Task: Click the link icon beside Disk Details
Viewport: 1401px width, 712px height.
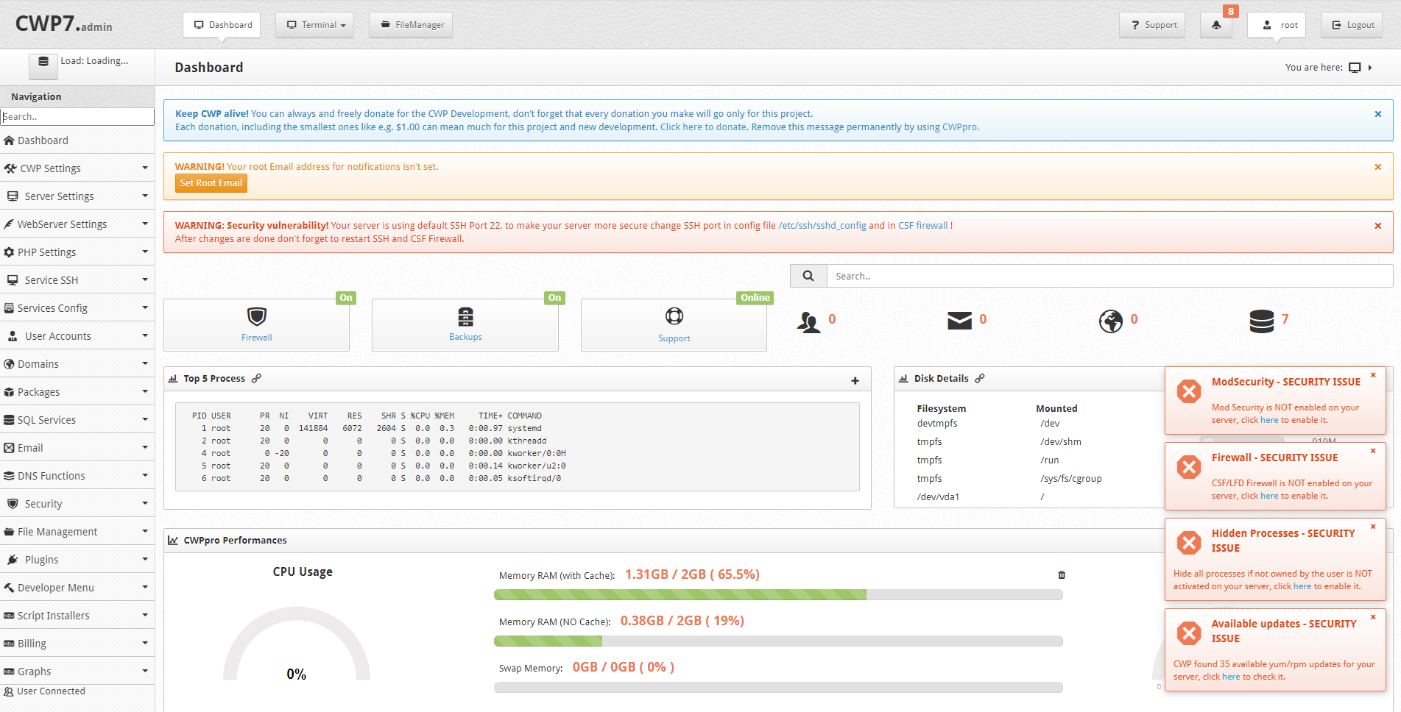Action: 980,378
